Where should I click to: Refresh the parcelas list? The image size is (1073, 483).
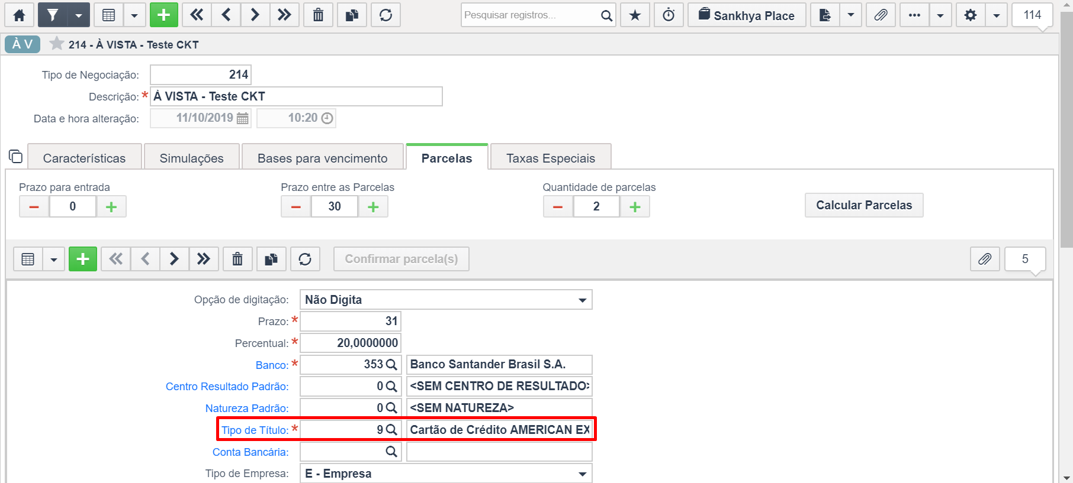pos(305,259)
